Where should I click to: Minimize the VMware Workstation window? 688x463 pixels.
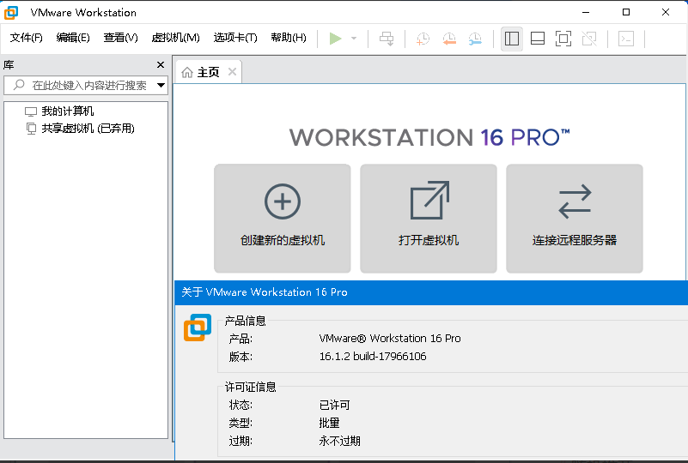pos(586,12)
